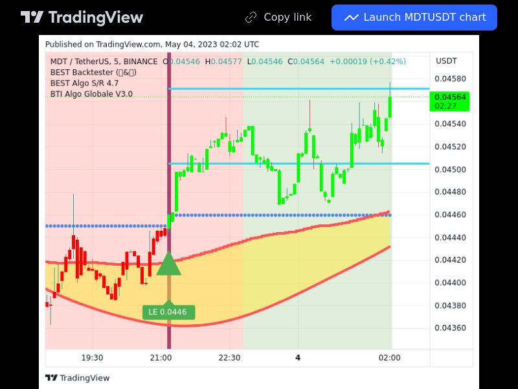The image size is (518, 389).
Task: Click the chart line icon on the Launch button
Action: tap(351, 18)
